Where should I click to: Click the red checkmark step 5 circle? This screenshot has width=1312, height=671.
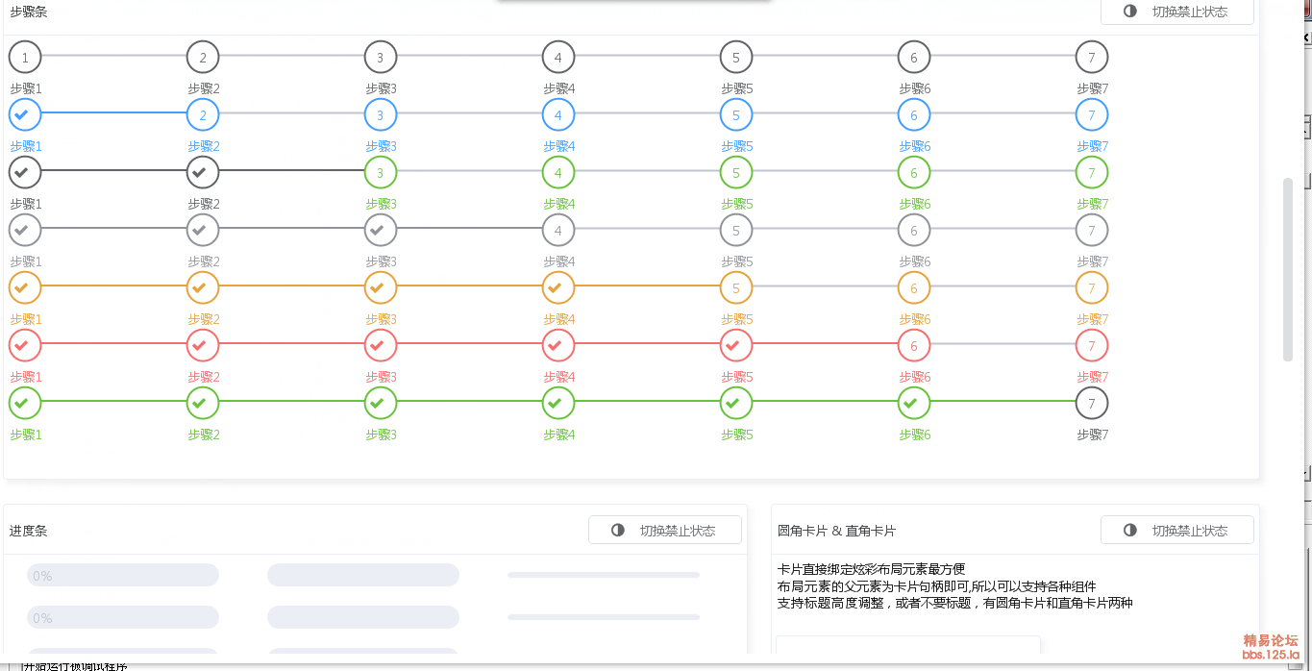tap(736, 345)
